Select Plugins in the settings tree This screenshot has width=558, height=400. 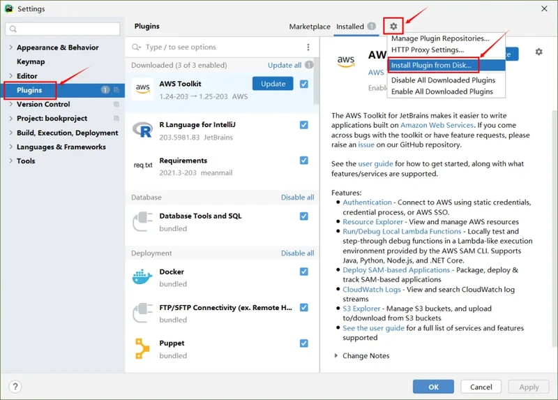(x=29, y=90)
